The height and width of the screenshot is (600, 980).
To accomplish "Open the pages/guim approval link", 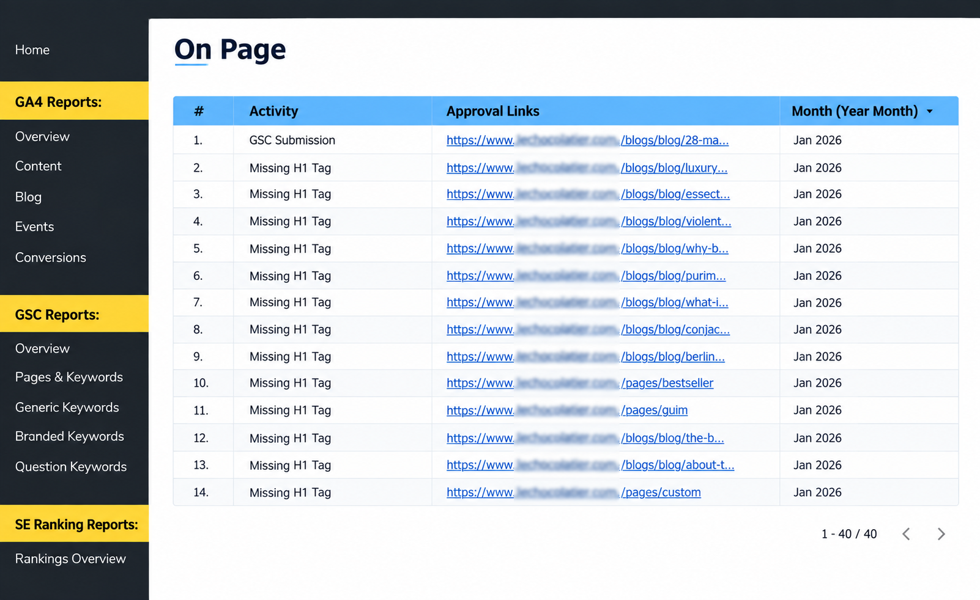I will click(567, 411).
